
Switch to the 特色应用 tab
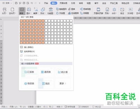pyautogui.click(x=125, y=3)
